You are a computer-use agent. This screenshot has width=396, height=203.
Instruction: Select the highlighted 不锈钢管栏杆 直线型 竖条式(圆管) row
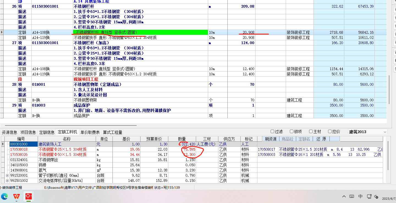(140, 32)
